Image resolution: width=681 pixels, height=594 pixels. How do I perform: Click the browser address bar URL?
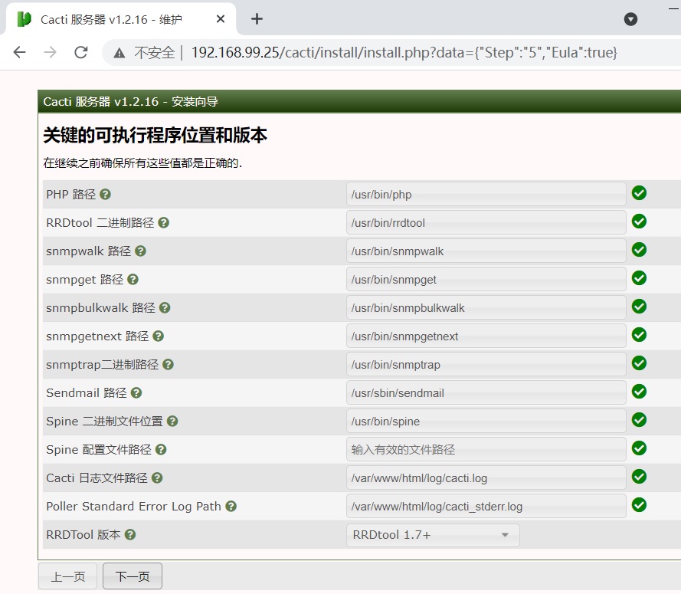pyautogui.click(x=404, y=52)
